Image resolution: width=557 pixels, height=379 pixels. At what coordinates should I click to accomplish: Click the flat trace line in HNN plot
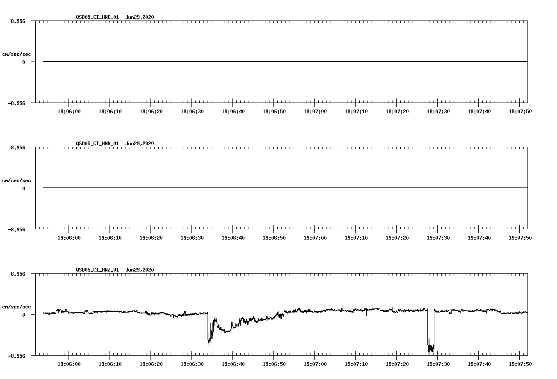tap(285, 188)
